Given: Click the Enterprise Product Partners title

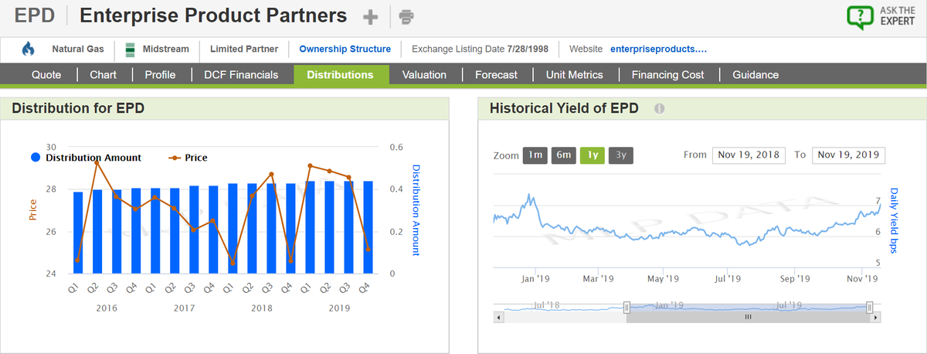Looking at the screenshot, I should pyautogui.click(x=213, y=15).
